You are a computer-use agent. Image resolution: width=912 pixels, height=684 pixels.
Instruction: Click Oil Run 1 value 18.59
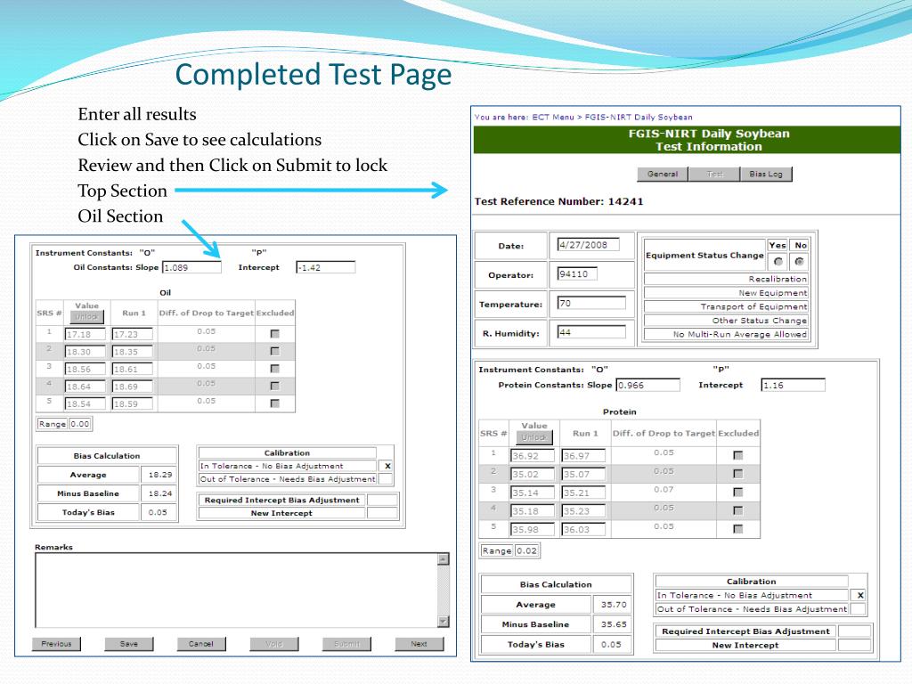coord(132,403)
